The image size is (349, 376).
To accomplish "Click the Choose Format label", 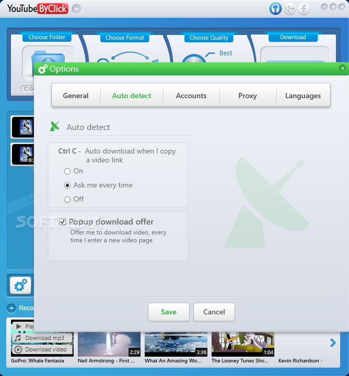I will [125, 38].
